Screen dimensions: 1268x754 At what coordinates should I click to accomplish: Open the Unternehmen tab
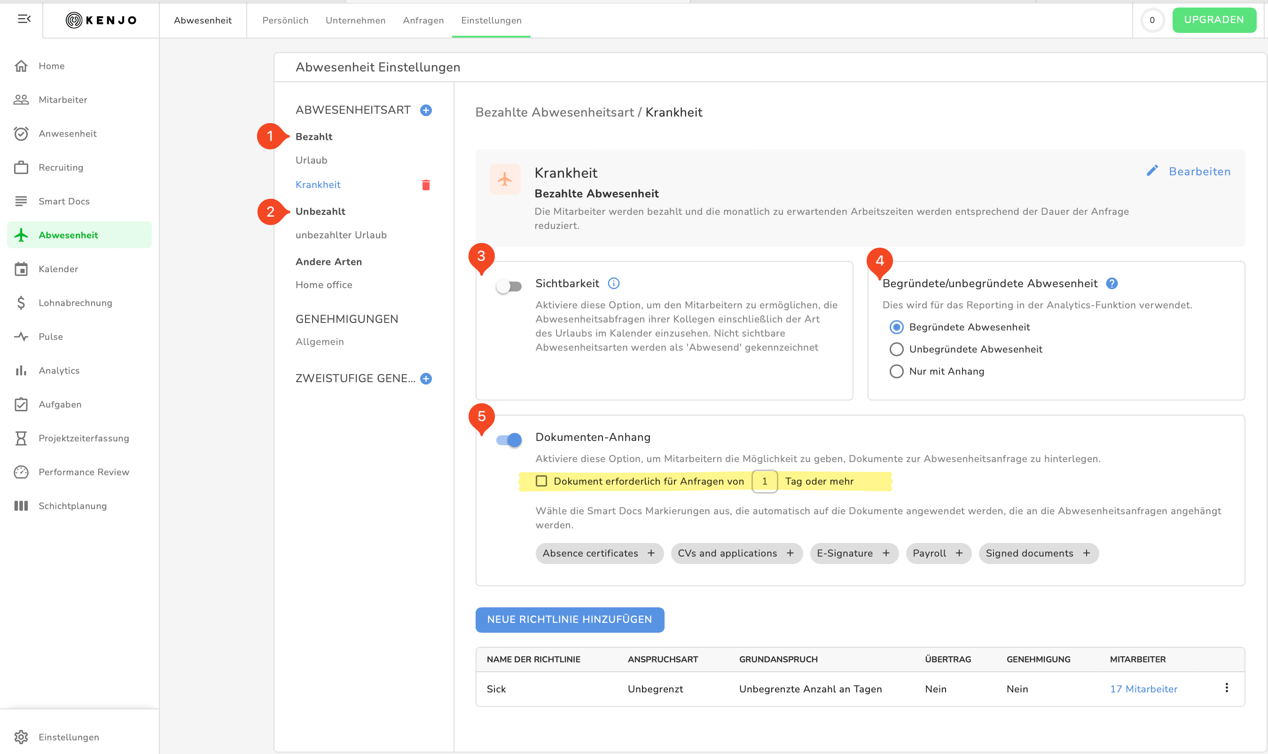355,20
